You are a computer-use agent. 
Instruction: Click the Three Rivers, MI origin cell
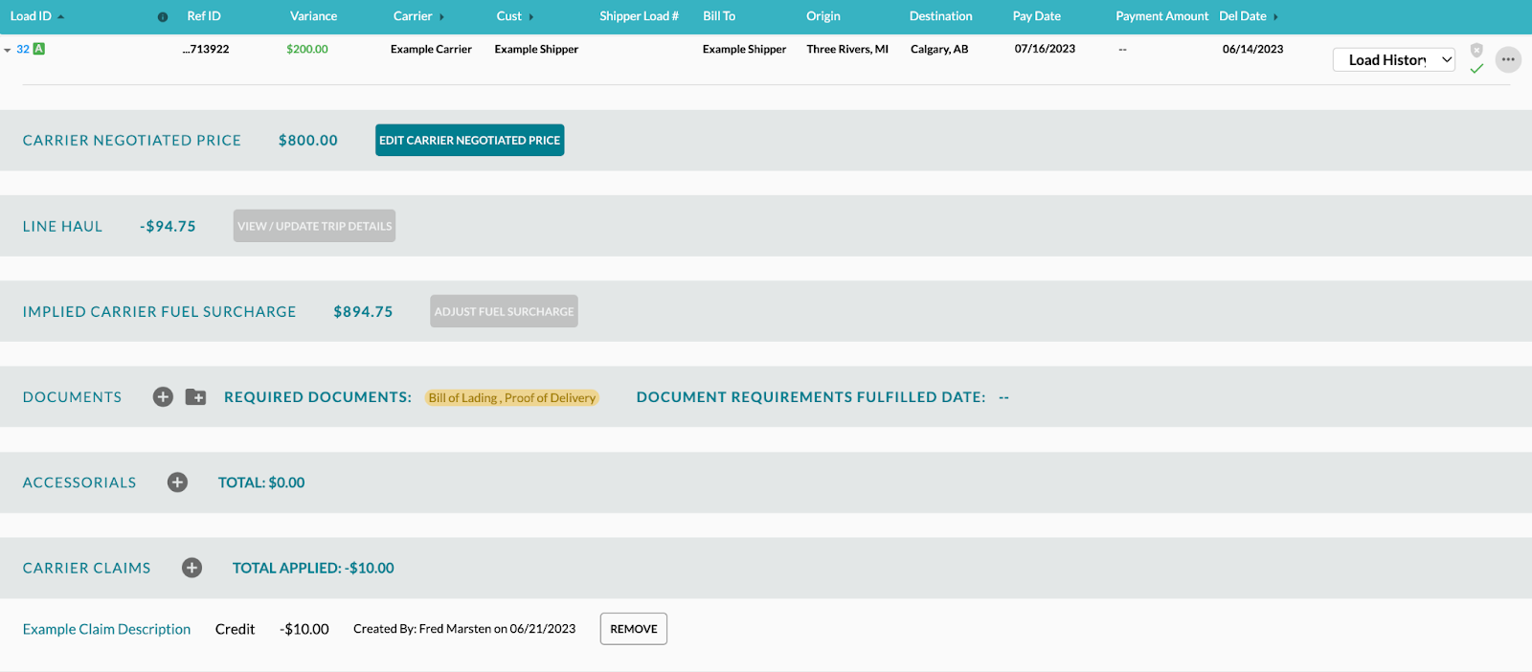click(847, 49)
